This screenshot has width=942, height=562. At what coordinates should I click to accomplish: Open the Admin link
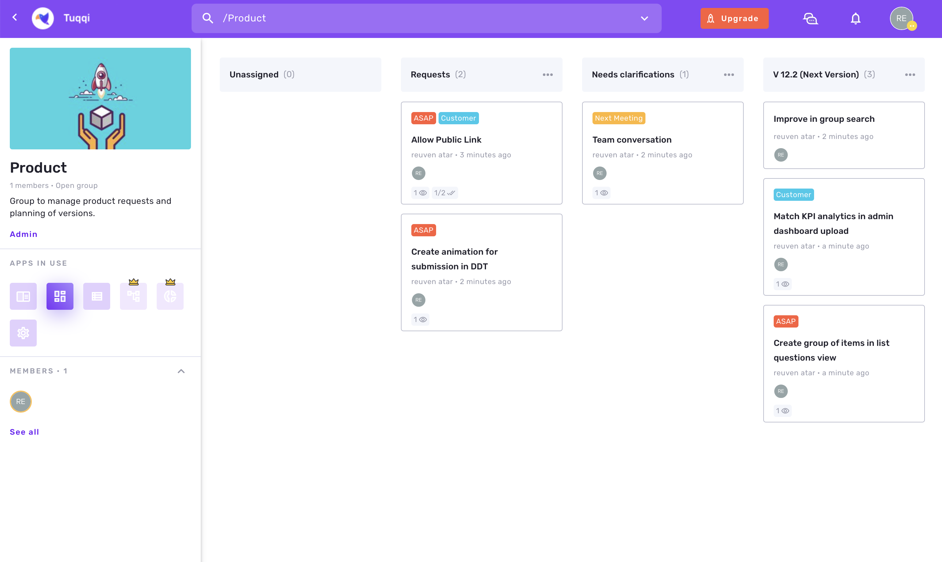click(x=24, y=234)
